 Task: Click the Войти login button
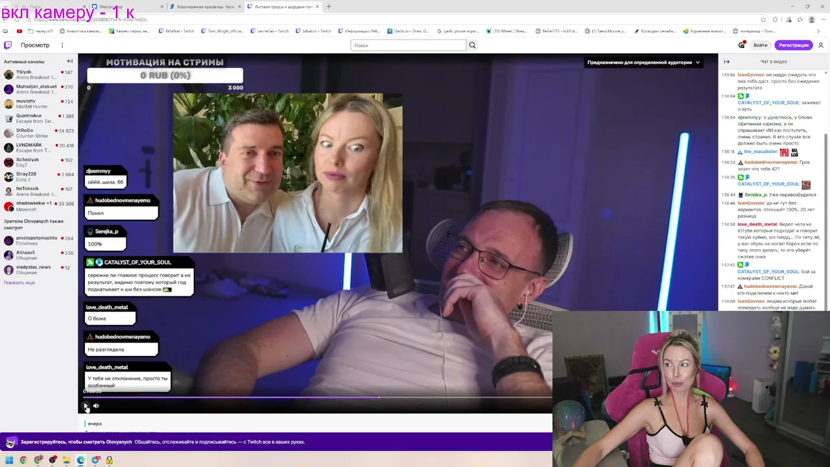click(761, 45)
